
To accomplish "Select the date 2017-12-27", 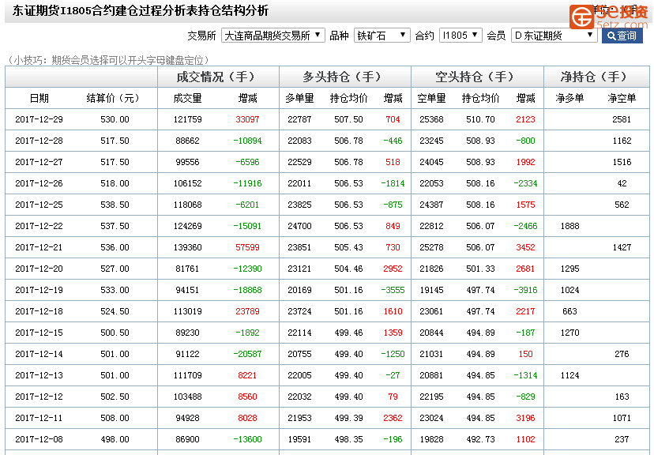I will tap(39, 162).
